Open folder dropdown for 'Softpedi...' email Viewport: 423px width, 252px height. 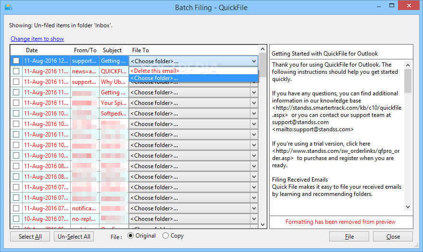pyautogui.click(x=254, y=114)
